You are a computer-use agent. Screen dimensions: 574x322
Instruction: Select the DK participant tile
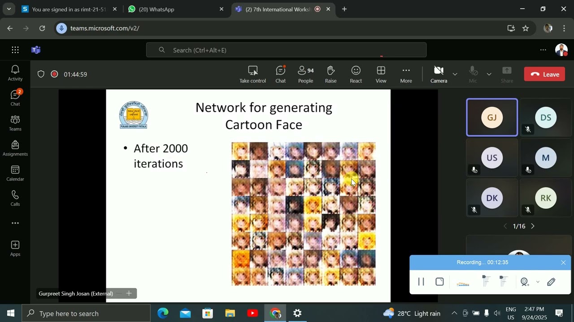pyautogui.click(x=492, y=198)
